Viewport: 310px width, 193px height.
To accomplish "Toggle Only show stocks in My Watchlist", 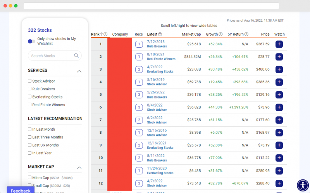I will pos(31,41).
